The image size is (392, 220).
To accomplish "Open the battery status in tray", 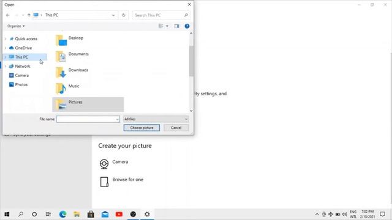I will pos(337,214).
